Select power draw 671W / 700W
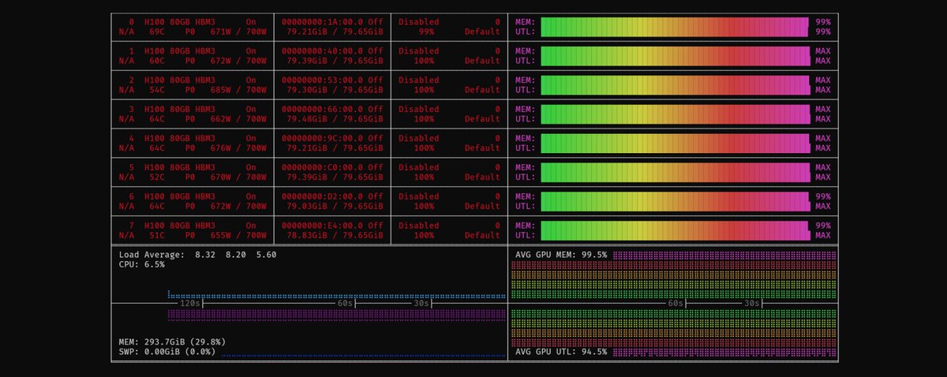Image resolution: width=947 pixels, height=377 pixels. 238,32
